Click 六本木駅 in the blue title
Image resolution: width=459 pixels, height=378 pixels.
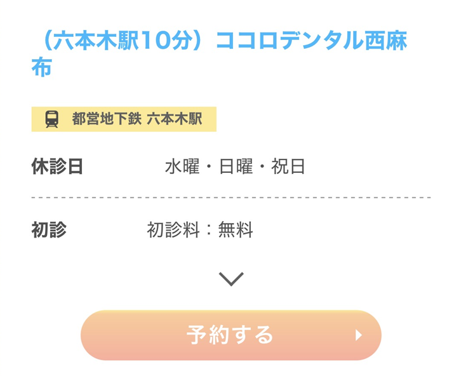(x=93, y=41)
